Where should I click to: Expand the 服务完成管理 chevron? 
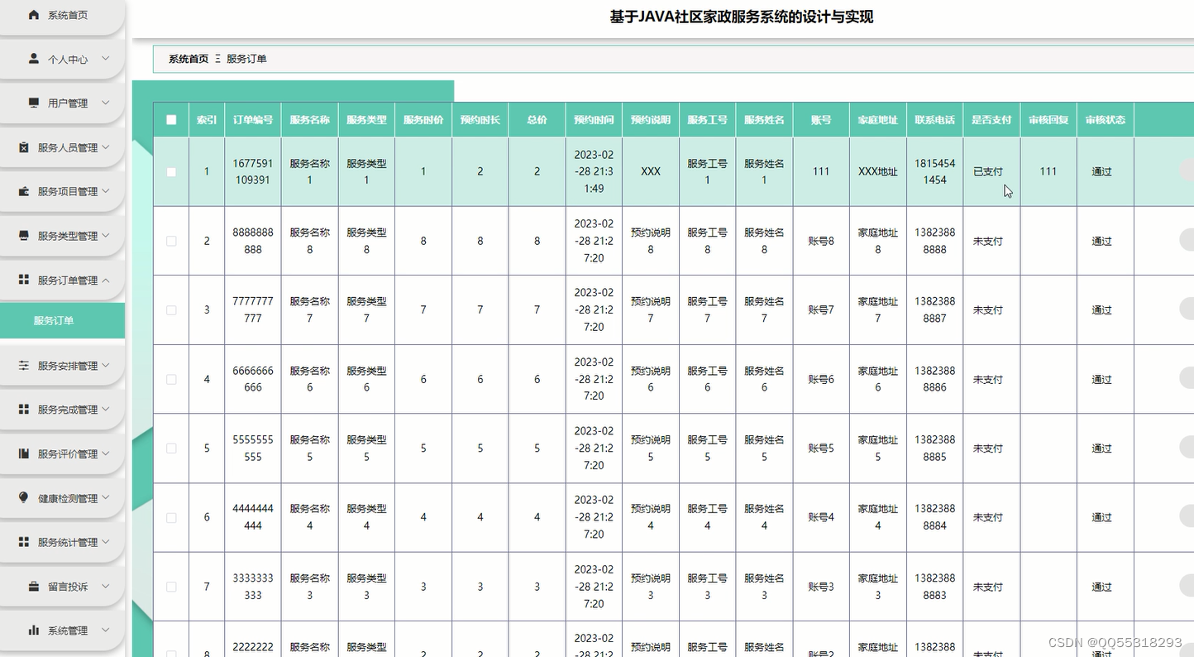[x=106, y=409]
